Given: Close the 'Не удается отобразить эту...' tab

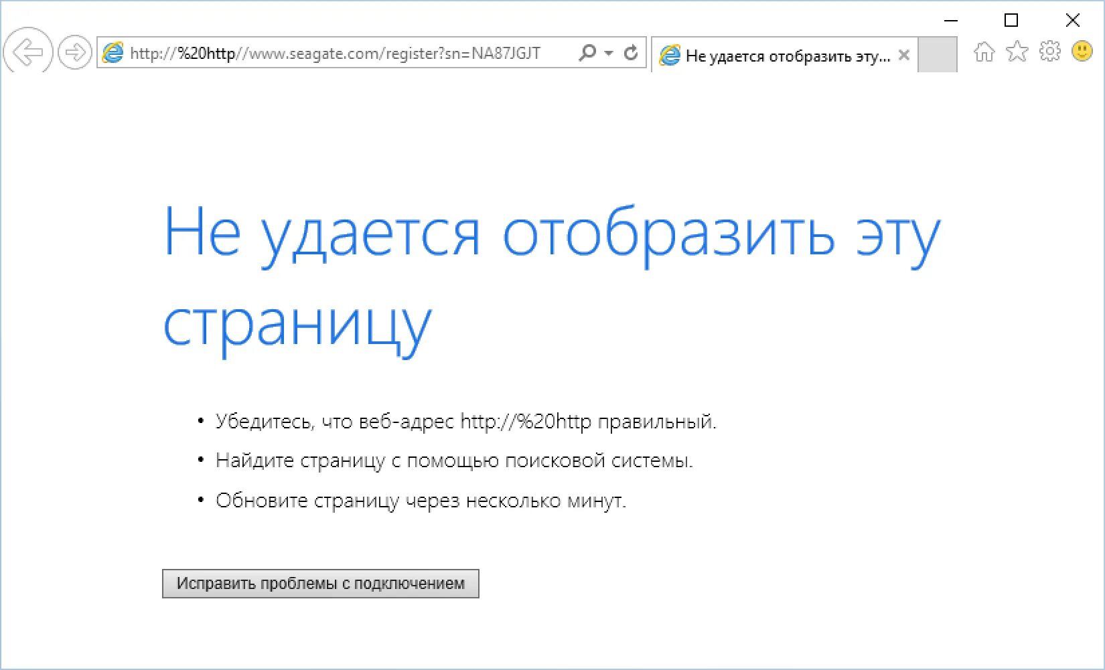Looking at the screenshot, I should pos(903,56).
